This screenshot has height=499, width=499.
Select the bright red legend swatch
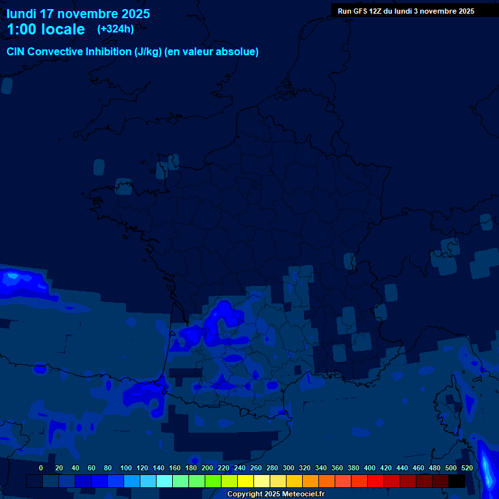(x=376, y=481)
